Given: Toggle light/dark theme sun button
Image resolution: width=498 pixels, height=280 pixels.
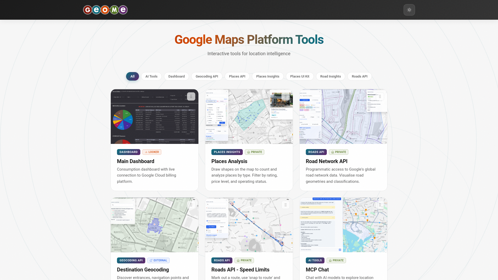Looking at the screenshot, I should coord(409,10).
